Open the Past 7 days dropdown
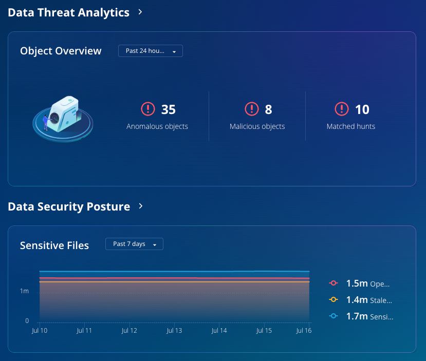This screenshot has width=426, height=361. point(134,244)
